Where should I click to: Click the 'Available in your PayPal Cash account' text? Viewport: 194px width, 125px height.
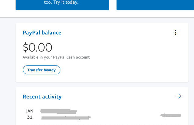click(x=56, y=57)
